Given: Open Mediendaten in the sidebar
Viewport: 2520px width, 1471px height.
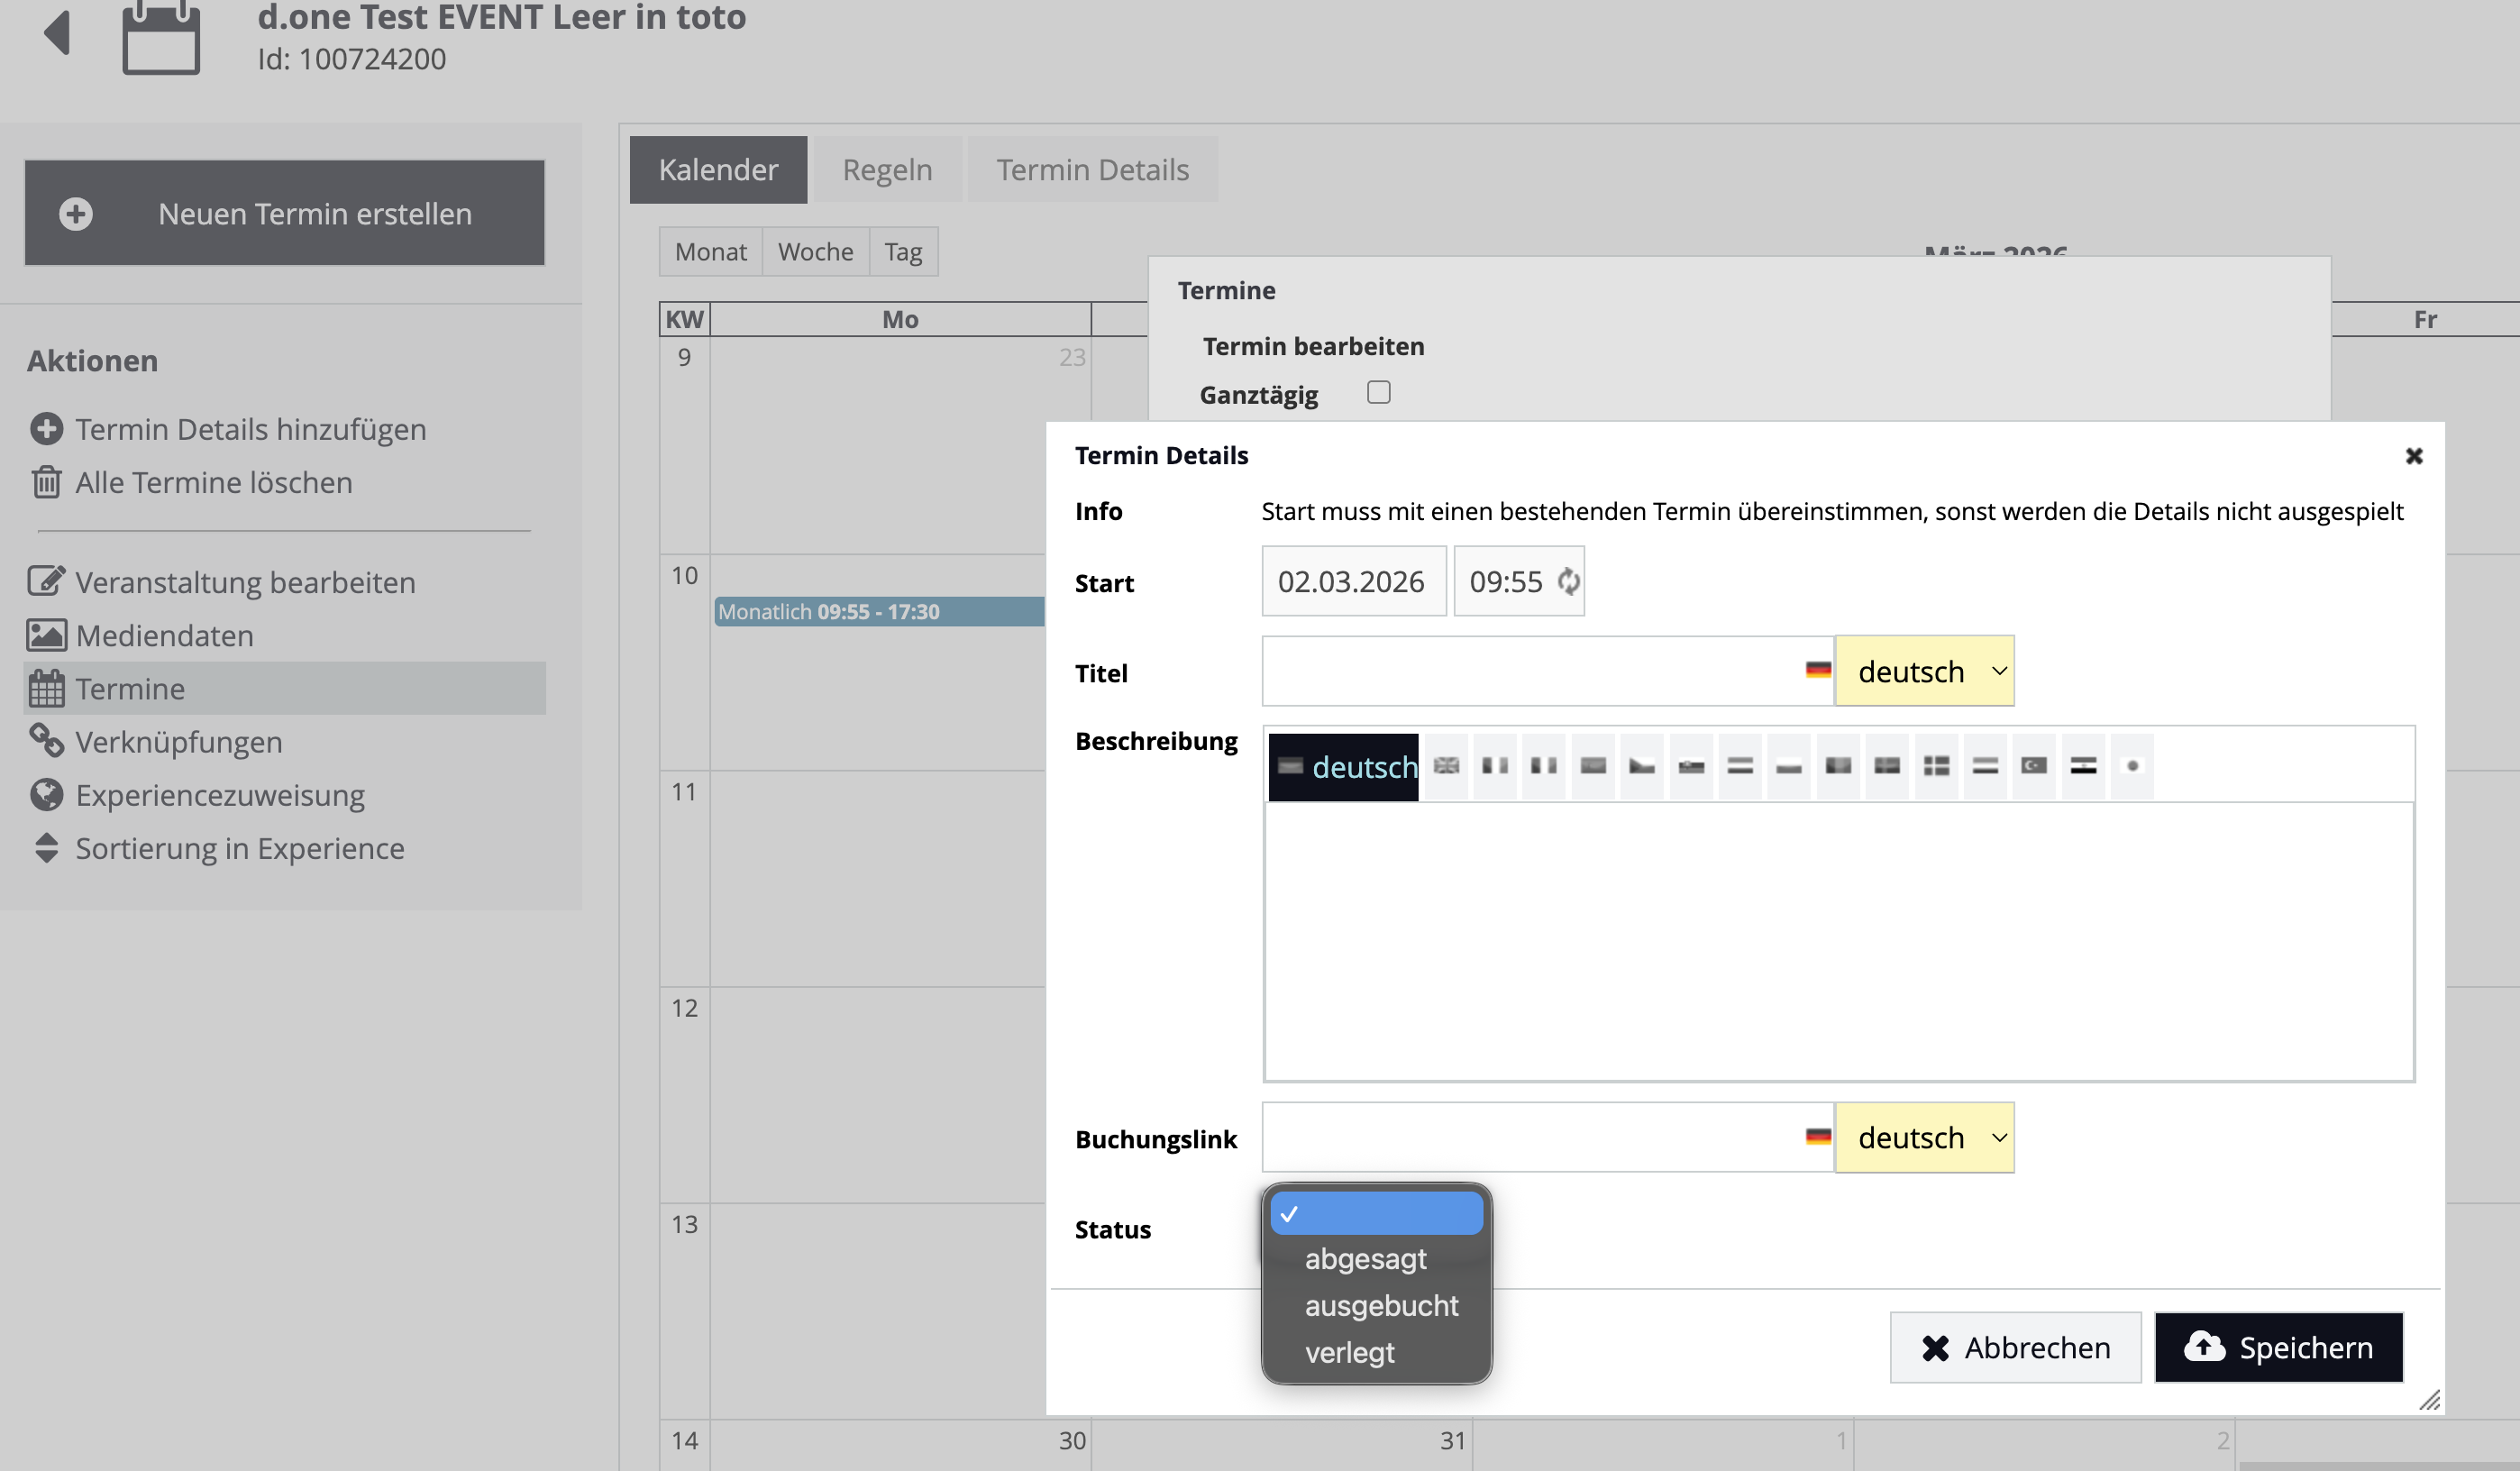Looking at the screenshot, I should coord(164,636).
